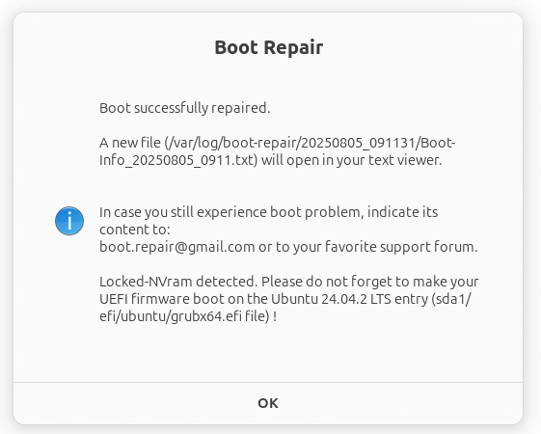Click 'In case you still experience boot problem'
Image resolution: width=541 pixels, height=434 pixels.
pos(231,212)
